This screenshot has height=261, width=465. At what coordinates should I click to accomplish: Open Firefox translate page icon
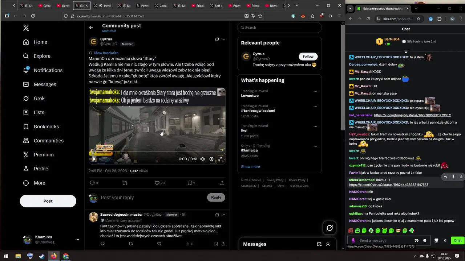pos(253,16)
